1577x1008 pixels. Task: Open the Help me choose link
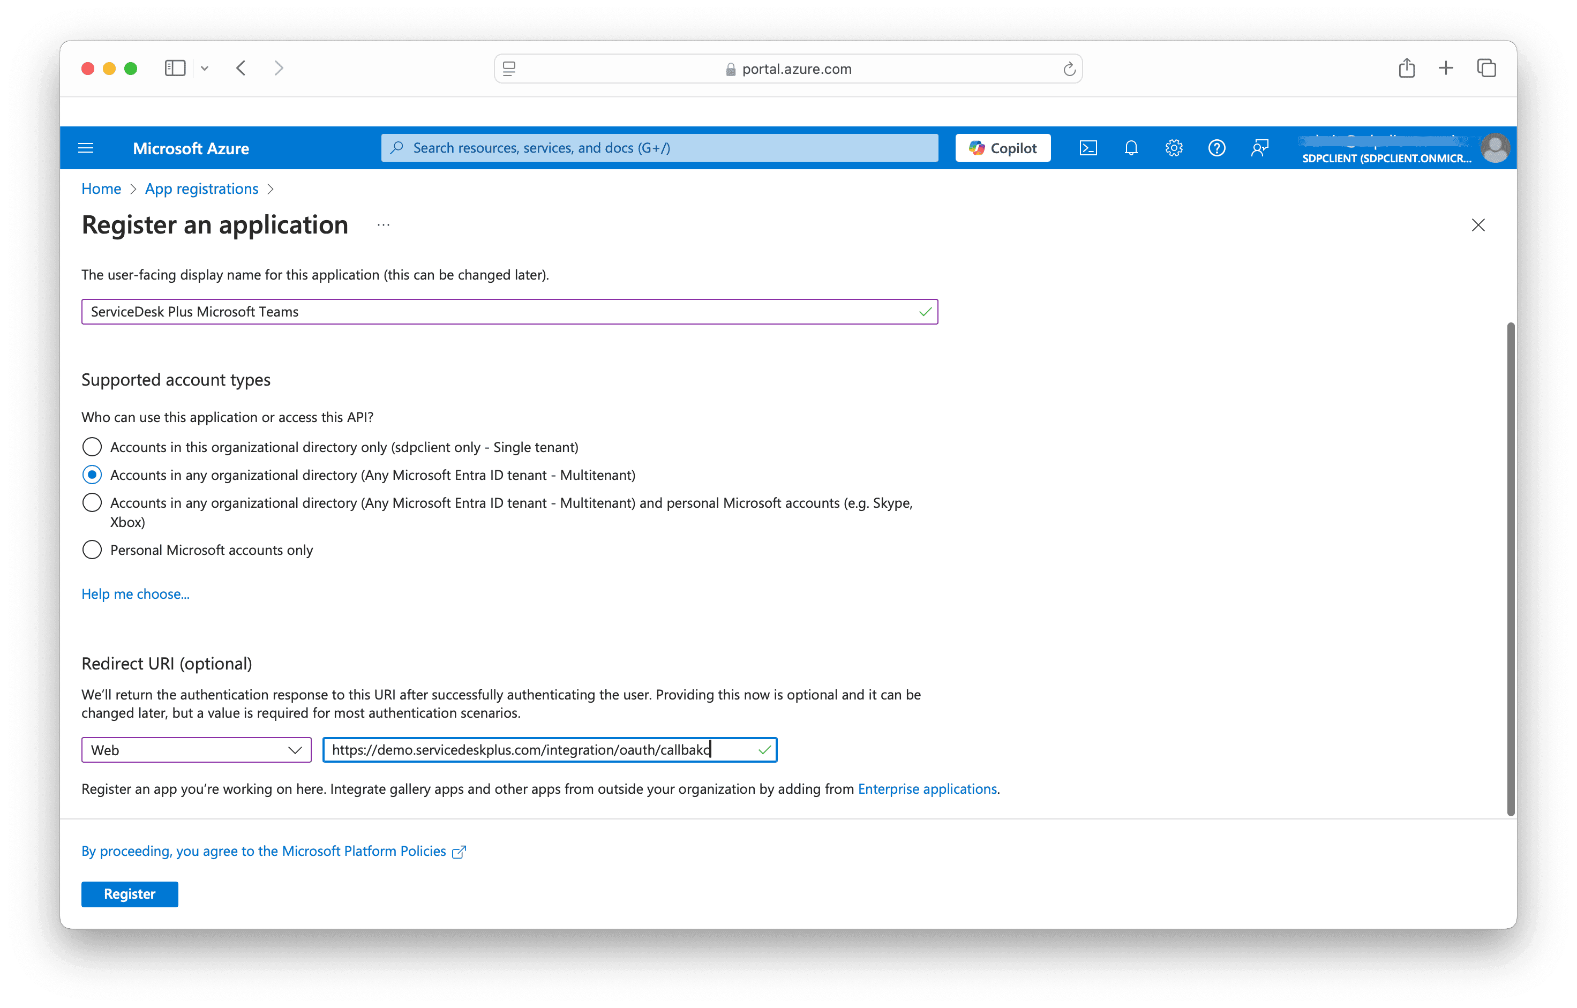(x=135, y=594)
